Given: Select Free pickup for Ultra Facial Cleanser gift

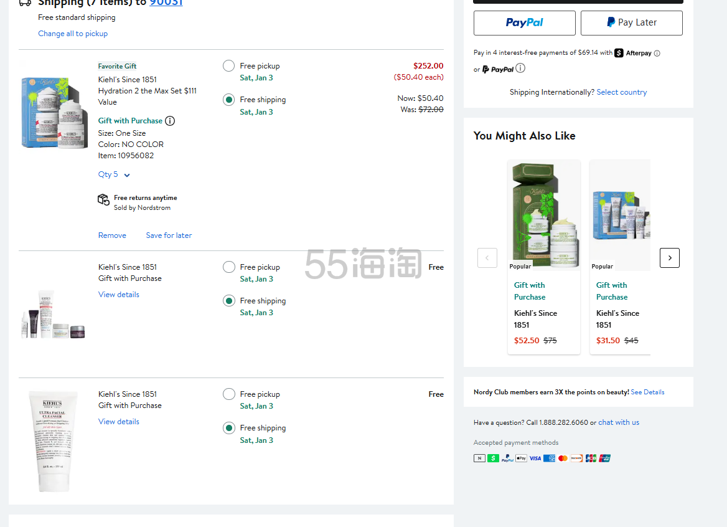Looking at the screenshot, I should (x=229, y=394).
